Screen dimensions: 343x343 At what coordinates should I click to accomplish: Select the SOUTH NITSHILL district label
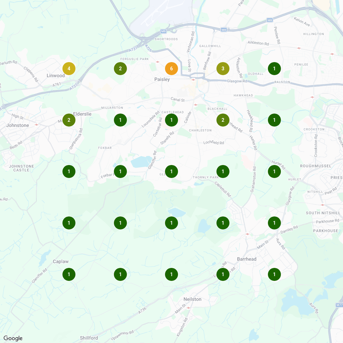tap(323, 213)
